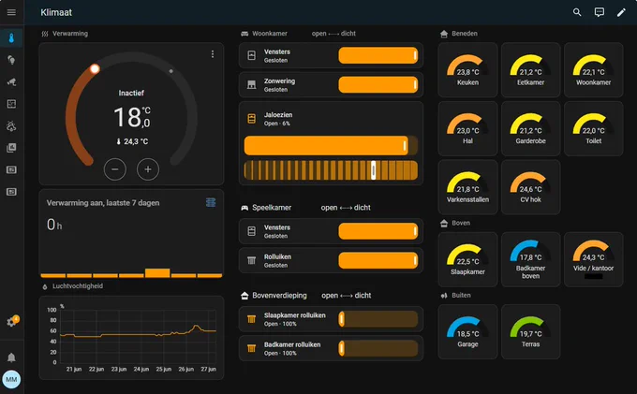
Task: Adjust the Woonkamer Vensters position slider
Action: coord(378,55)
